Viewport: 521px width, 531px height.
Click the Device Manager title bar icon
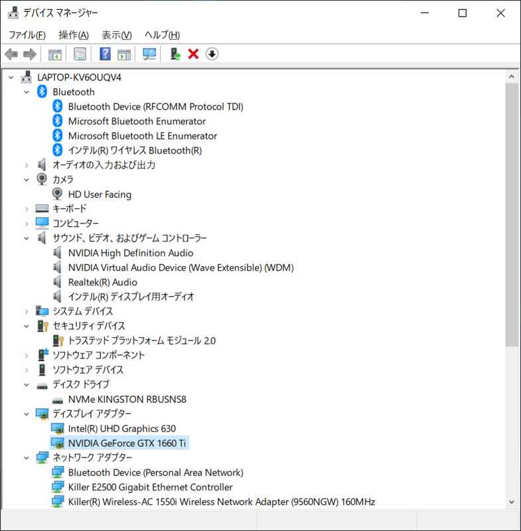13,13
